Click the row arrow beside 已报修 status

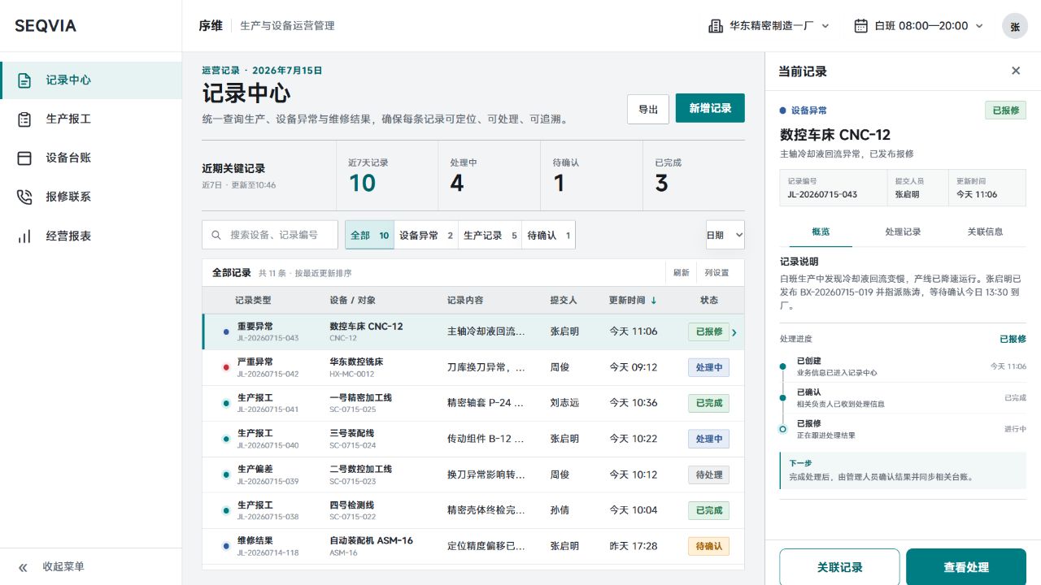[734, 332]
